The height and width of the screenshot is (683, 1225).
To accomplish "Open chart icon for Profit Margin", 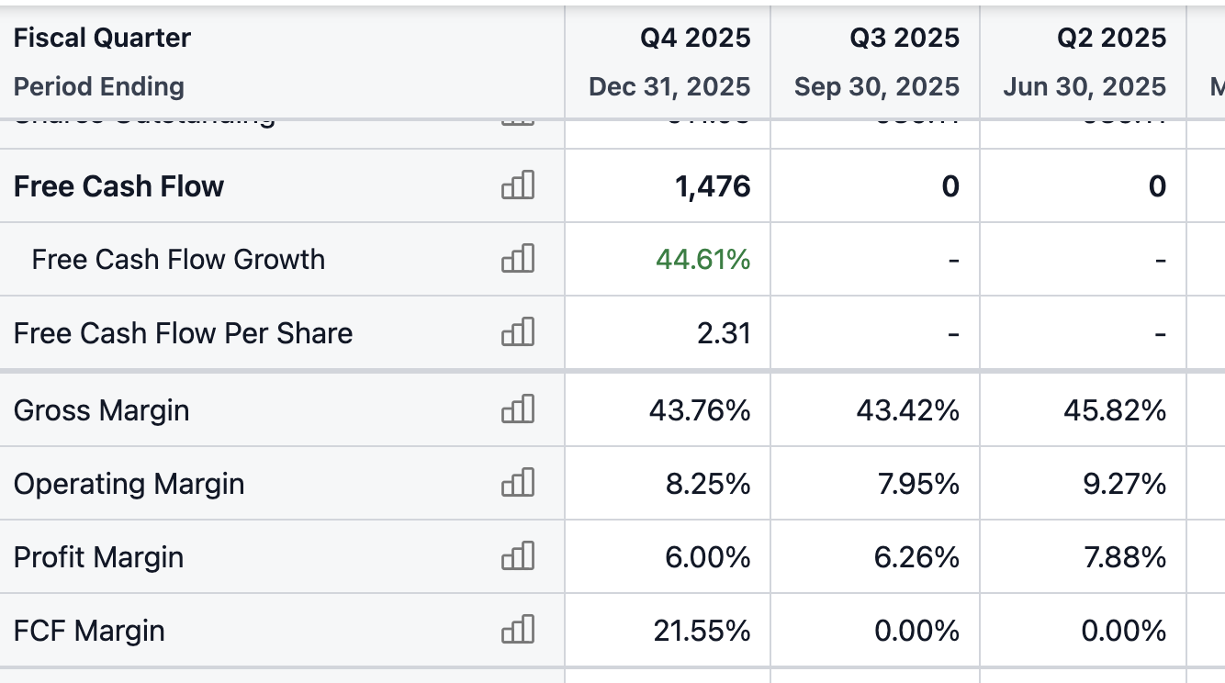I will point(518,556).
